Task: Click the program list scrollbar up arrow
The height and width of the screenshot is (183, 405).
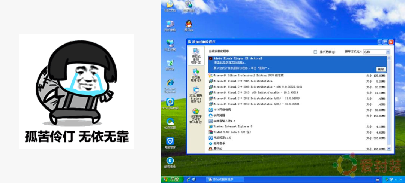Action: click(x=389, y=58)
